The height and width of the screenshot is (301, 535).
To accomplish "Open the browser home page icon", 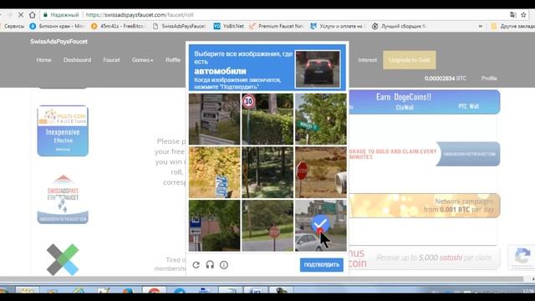I will pyautogui.click(x=32, y=15).
